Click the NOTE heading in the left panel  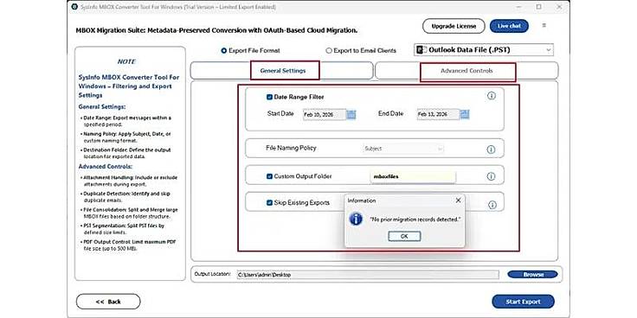click(x=126, y=61)
